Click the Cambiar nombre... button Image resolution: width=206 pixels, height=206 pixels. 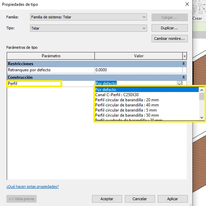(169, 39)
